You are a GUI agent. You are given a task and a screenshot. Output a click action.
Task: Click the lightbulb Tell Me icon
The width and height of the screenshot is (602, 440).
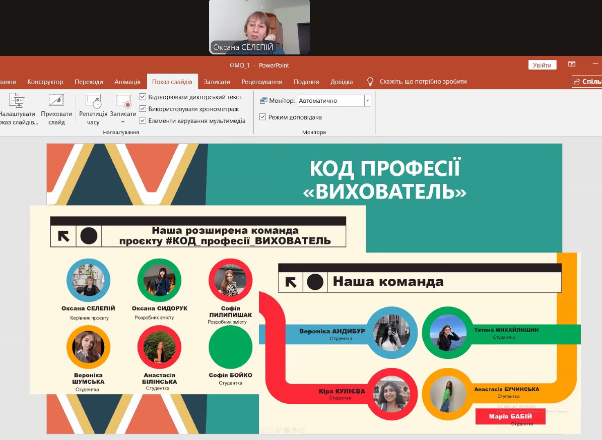pos(370,82)
